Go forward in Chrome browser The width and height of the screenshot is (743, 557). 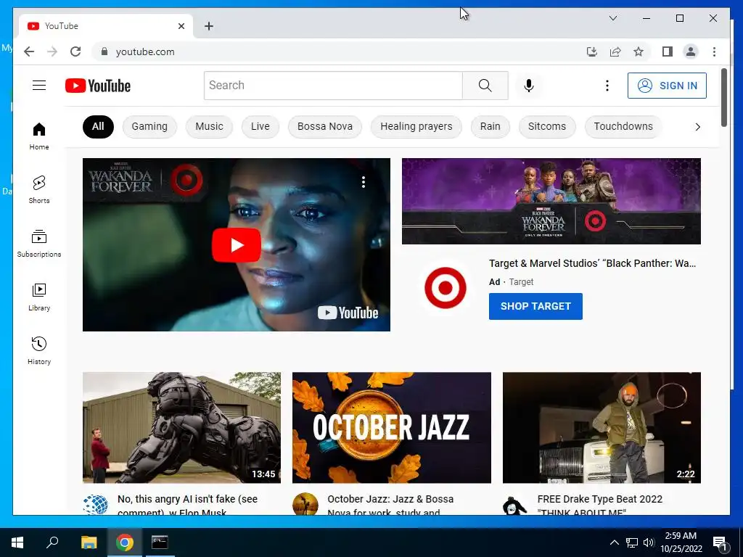(x=52, y=51)
